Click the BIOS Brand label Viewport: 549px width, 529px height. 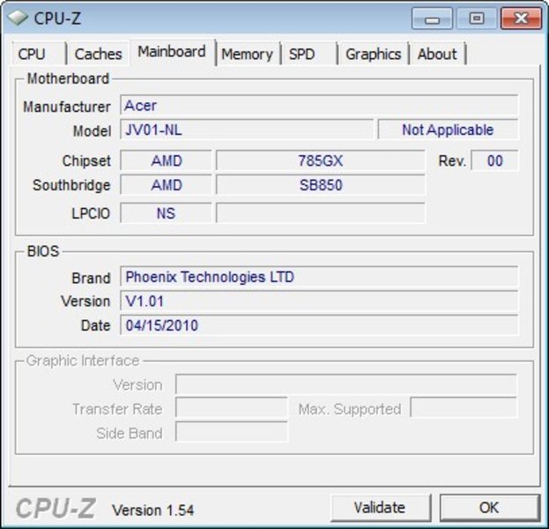point(91,278)
